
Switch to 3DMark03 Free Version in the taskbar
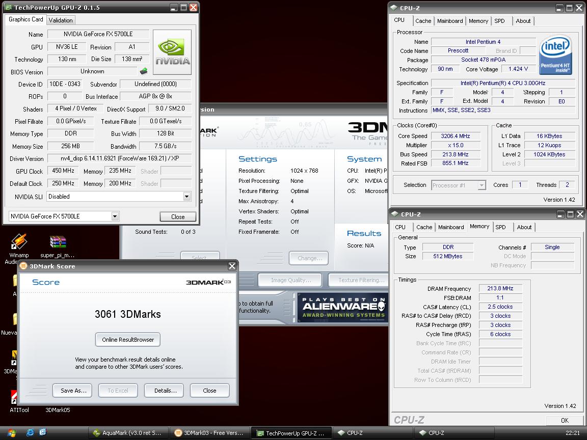pos(209,433)
